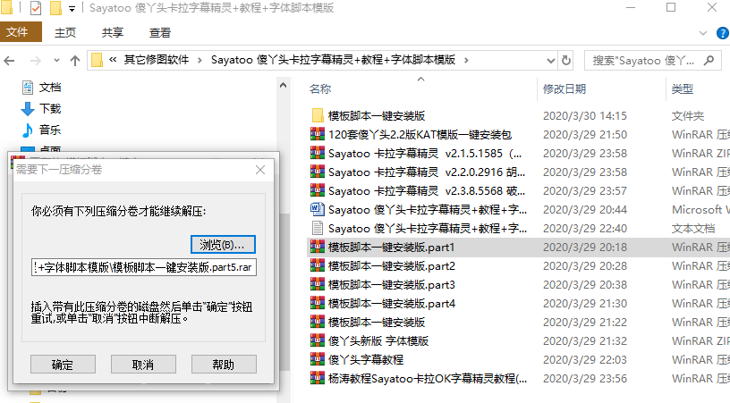The width and height of the screenshot is (730, 403).
Task: Select 下载 in the navigation pane
Action: [49, 109]
